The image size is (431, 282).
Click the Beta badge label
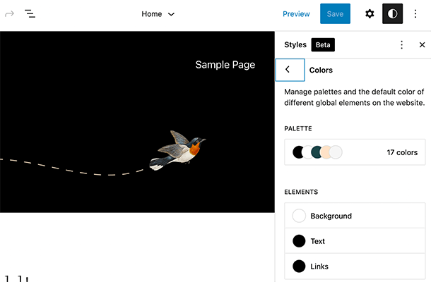pyautogui.click(x=322, y=44)
